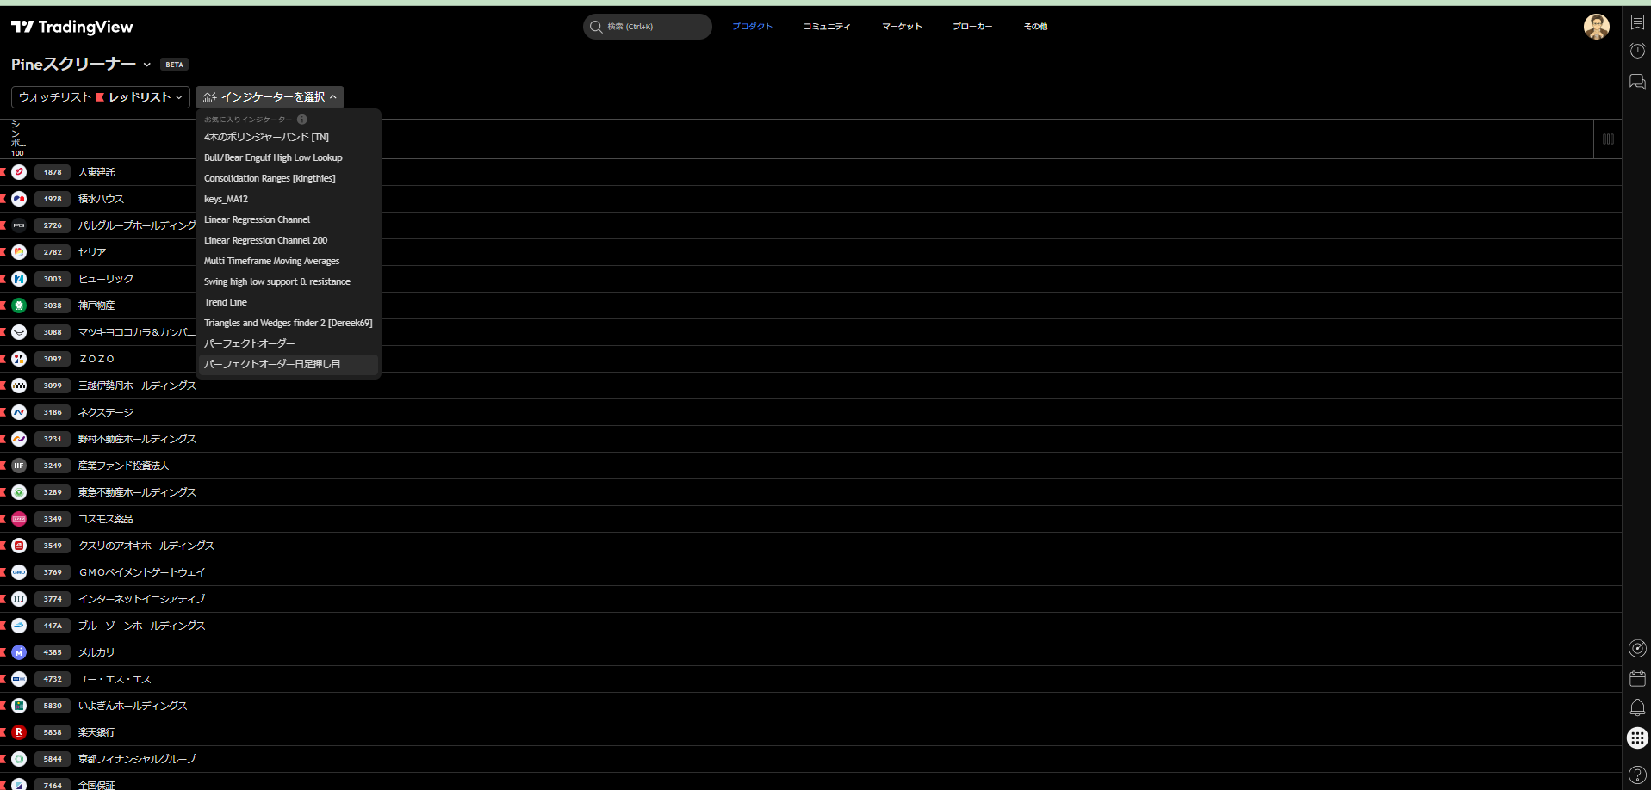The width and height of the screenshot is (1651, 790).
Task: Choose Linear Regression Channel 200 from list
Action: tap(289, 240)
